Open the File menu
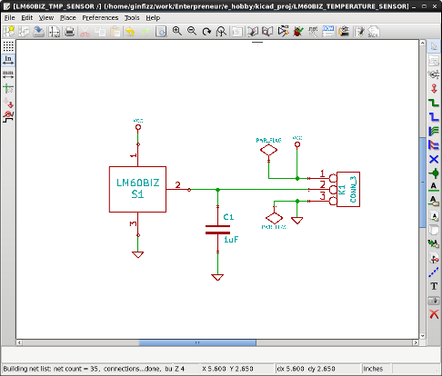The image size is (442, 376). [x=9, y=18]
